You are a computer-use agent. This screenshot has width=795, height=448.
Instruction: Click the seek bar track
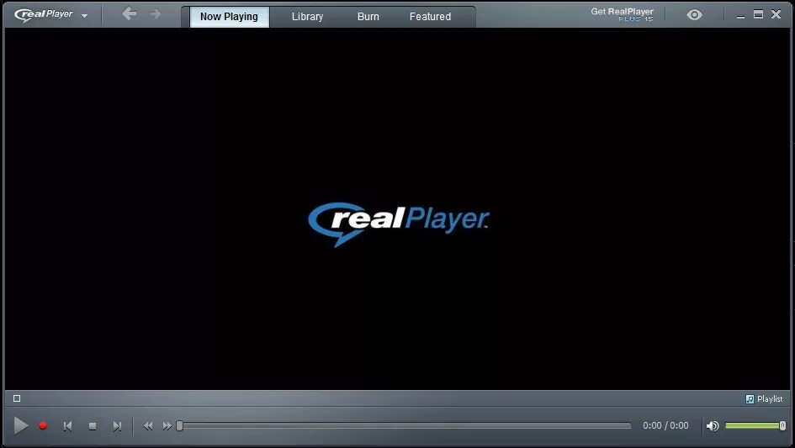[x=405, y=425]
